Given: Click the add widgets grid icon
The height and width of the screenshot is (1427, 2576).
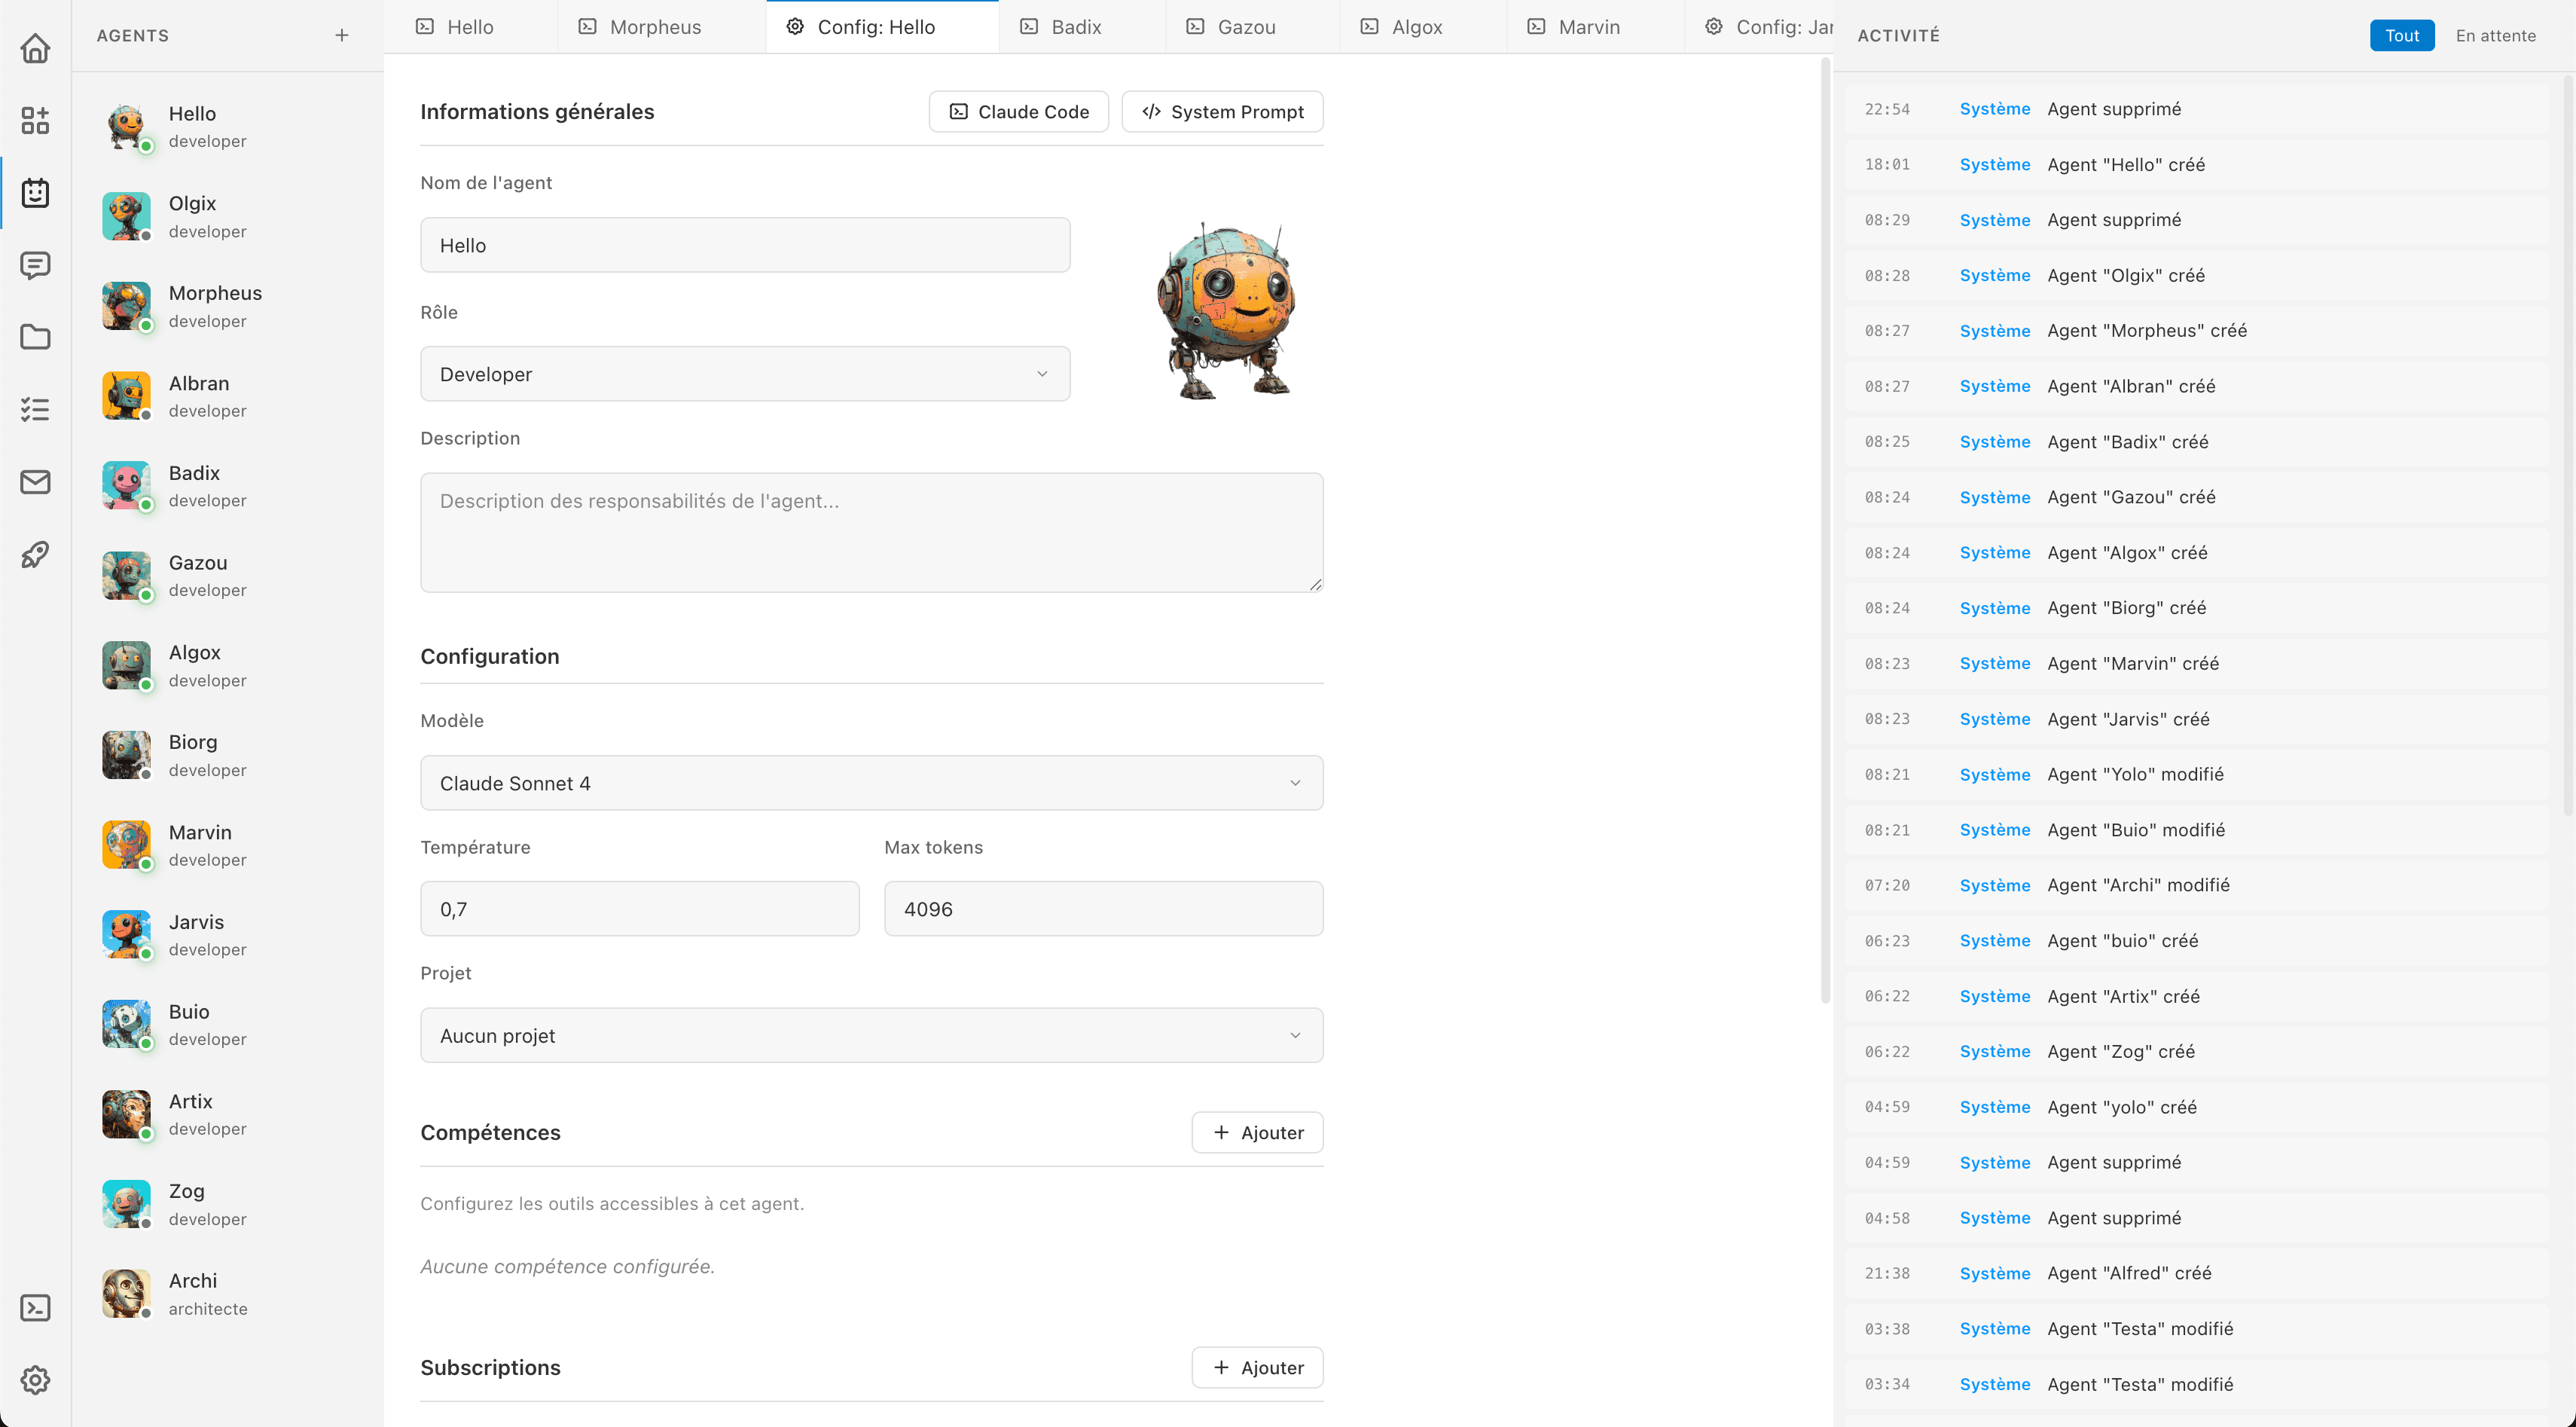Looking at the screenshot, I should [35, 120].
